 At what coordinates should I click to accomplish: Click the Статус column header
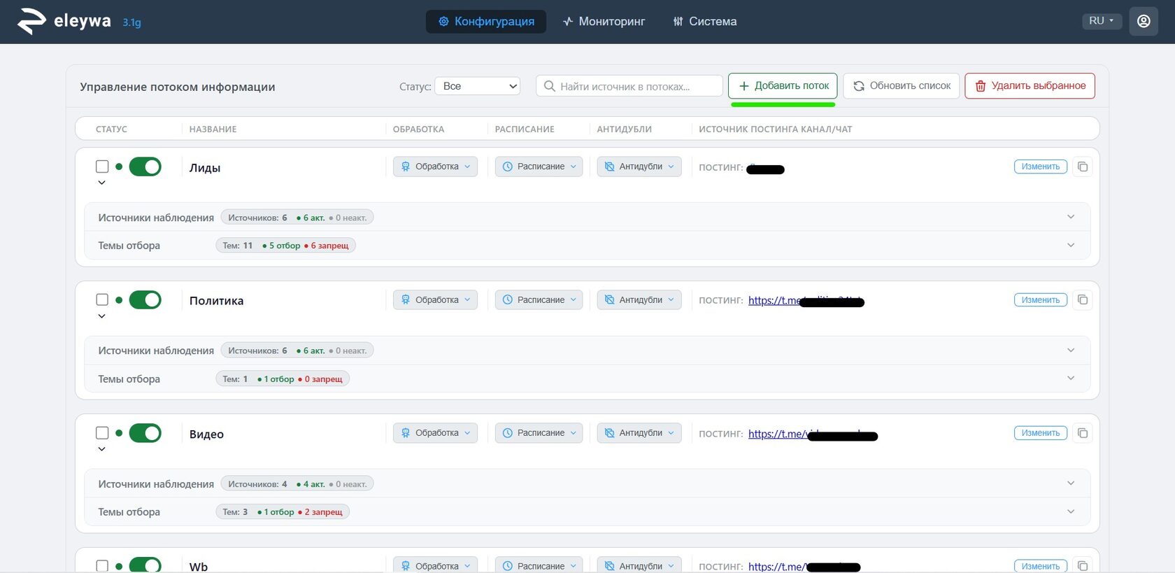coord(111,129)
